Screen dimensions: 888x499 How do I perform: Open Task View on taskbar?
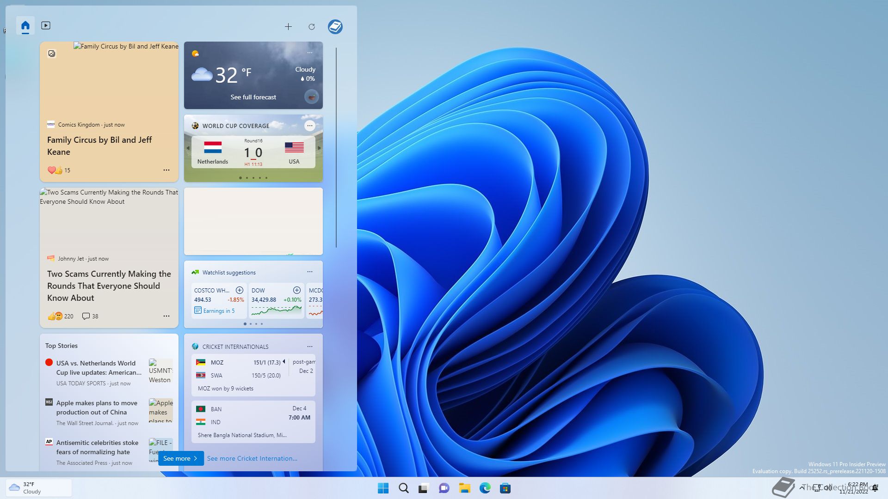[x=424, y=488]
